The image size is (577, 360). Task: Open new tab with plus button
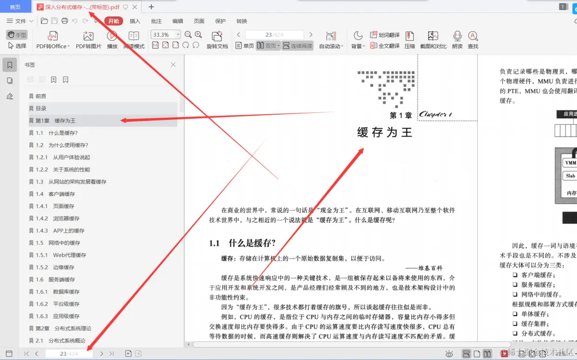pyautogui.click(x=151, y=7)
